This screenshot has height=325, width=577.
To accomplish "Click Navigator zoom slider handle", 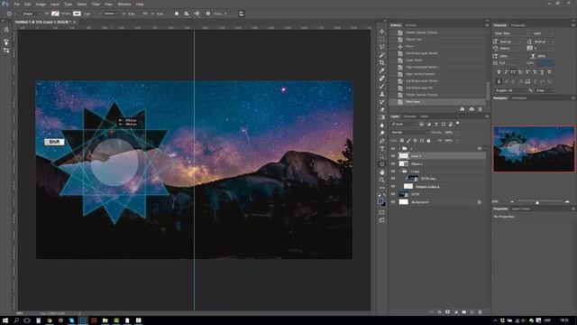I will point(537,202).
